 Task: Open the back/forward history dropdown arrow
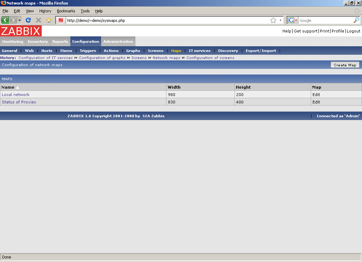(x=20, y=20)
